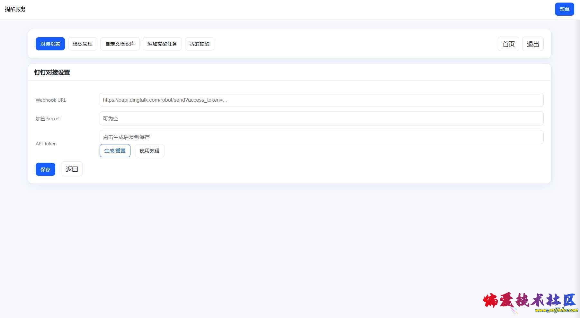Click the 返回 button

[72, 169]
